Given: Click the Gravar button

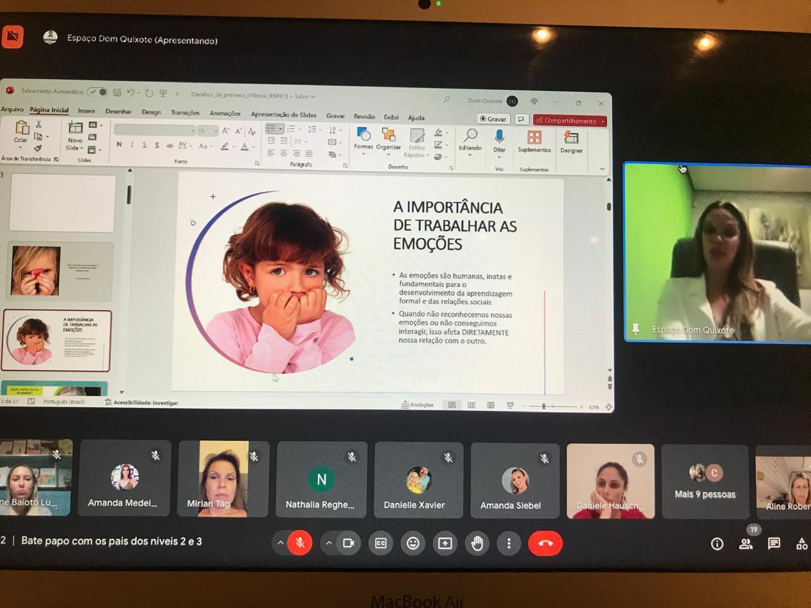Looking at the screenshot, I should pos(494,119).
